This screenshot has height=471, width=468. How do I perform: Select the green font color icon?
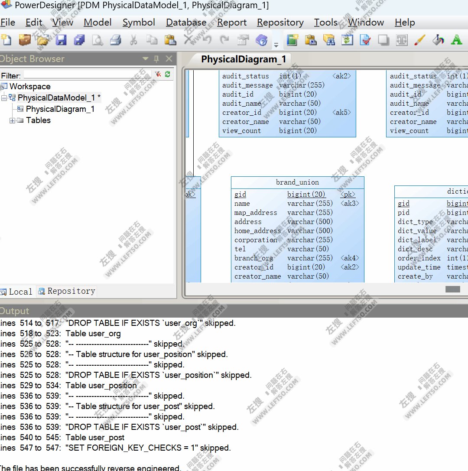456,40
